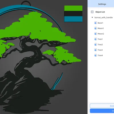Pick the teal blue filament color swatch
The image size is (114, 114).
point(73,19)
